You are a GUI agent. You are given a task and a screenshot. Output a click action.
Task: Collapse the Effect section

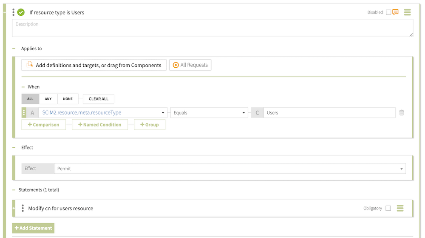(14, 147)
